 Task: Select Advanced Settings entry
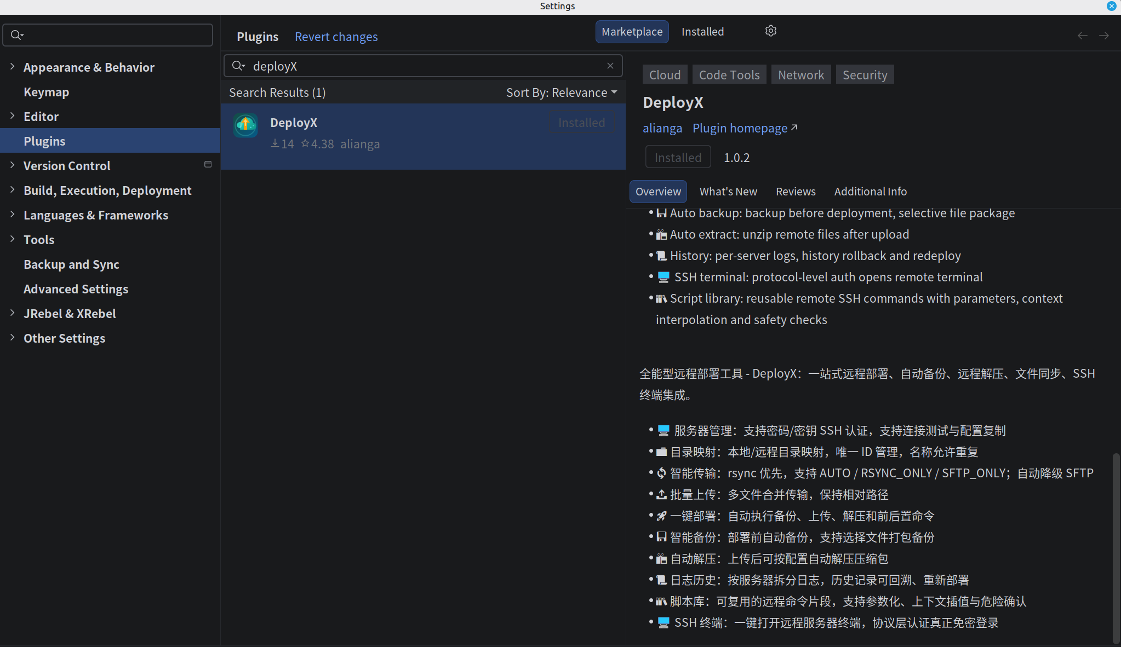pyautogui.click(x=76, y=289)
